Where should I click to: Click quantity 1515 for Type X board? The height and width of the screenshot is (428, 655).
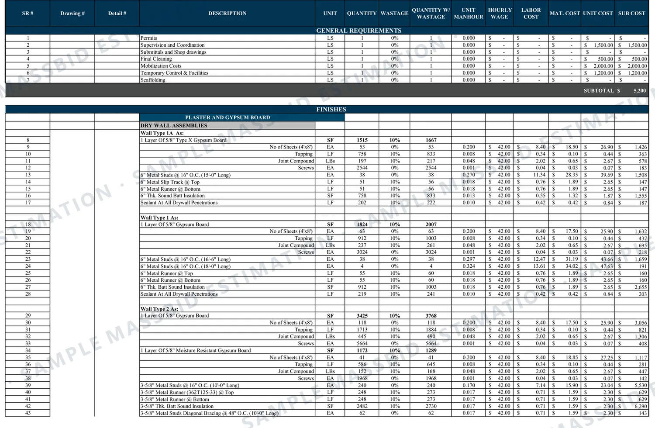click(x=362, y=140)
